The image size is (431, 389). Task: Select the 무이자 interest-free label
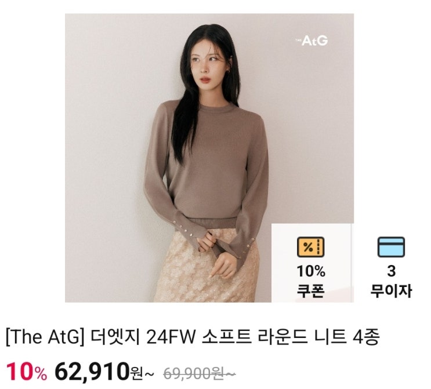coord(391,290)
